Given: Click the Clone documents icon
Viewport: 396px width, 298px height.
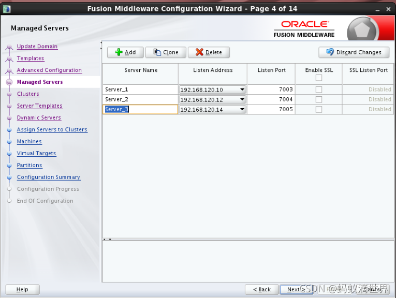Looking at the screenshot, I should pos(157,52).
